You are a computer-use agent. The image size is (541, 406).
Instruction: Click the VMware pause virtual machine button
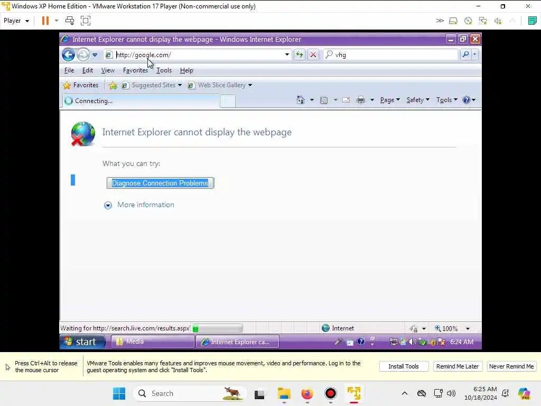click(45, 21)
